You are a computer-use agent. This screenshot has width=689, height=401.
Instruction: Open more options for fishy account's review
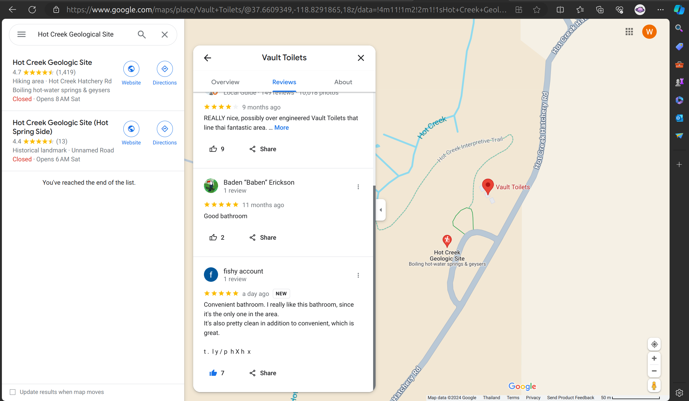tap(358, 275)
